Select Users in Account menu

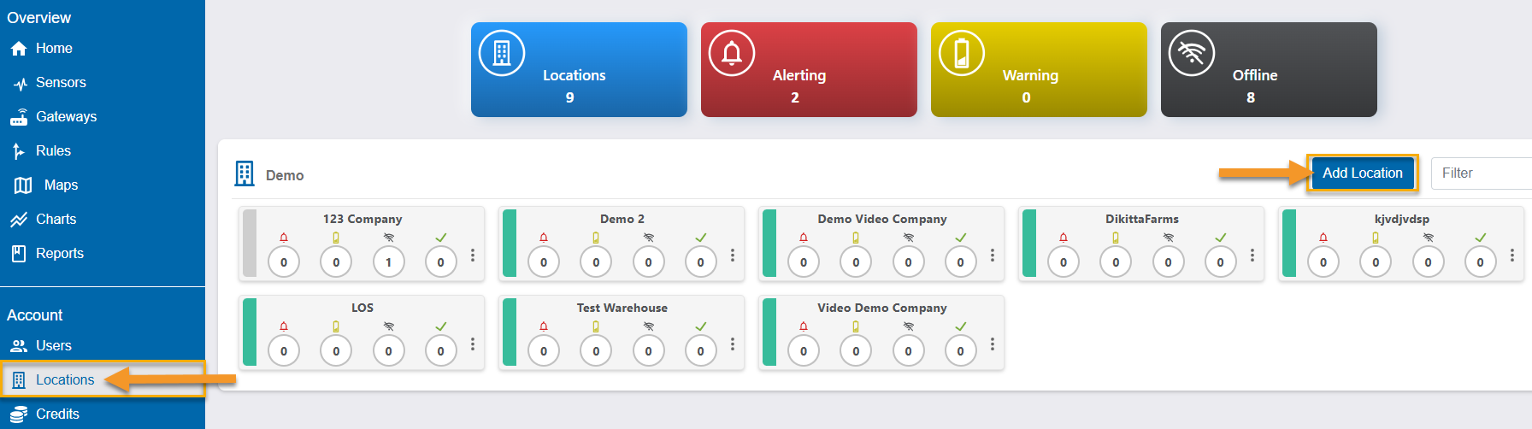(x=41, y=346)
